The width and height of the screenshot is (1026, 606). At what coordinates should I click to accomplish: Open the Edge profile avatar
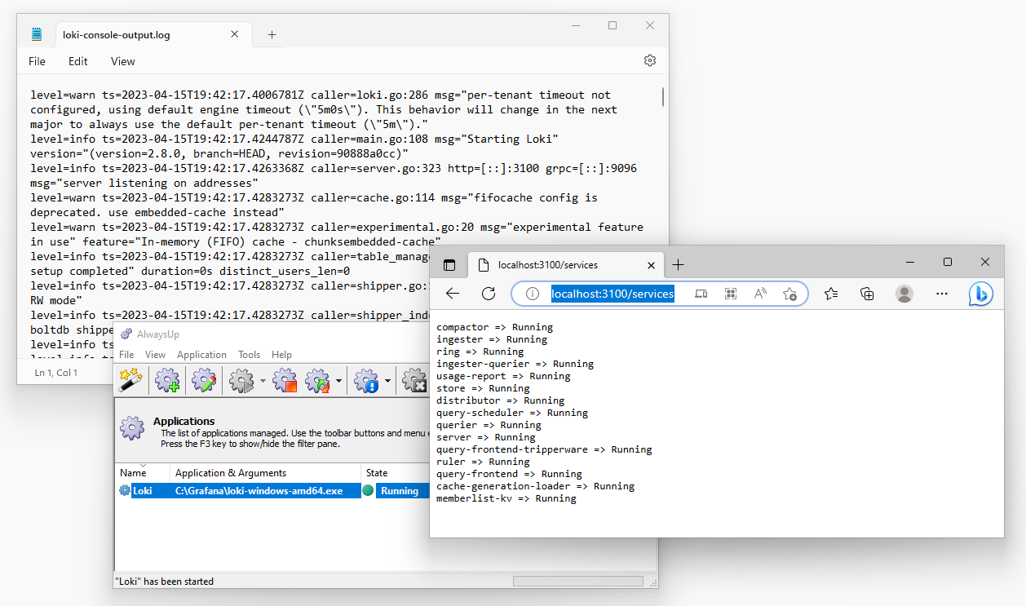904,294
